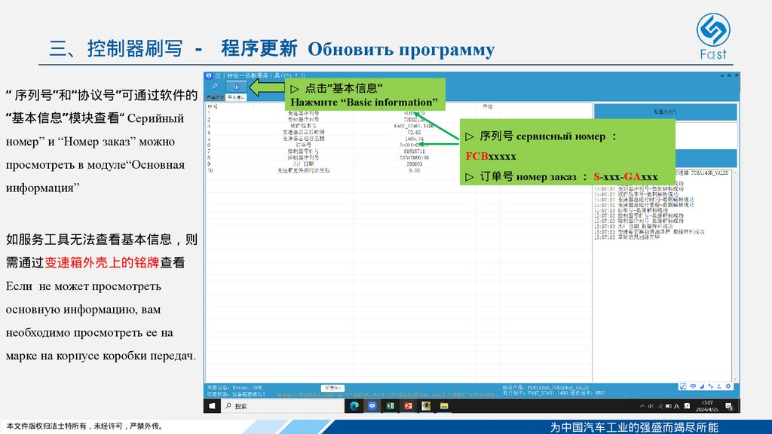Click the battery icon in system tray
The width and height of the screenshot is (772, 434).
click(x=668, y=406)
